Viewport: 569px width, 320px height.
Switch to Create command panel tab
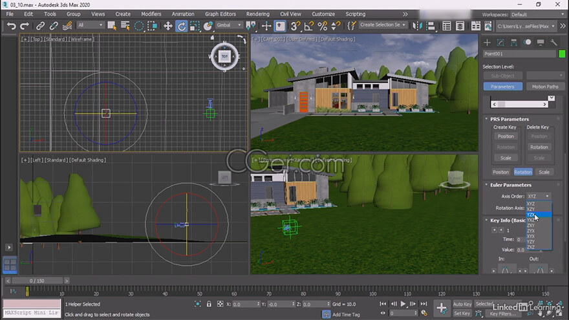pos(488,43)
